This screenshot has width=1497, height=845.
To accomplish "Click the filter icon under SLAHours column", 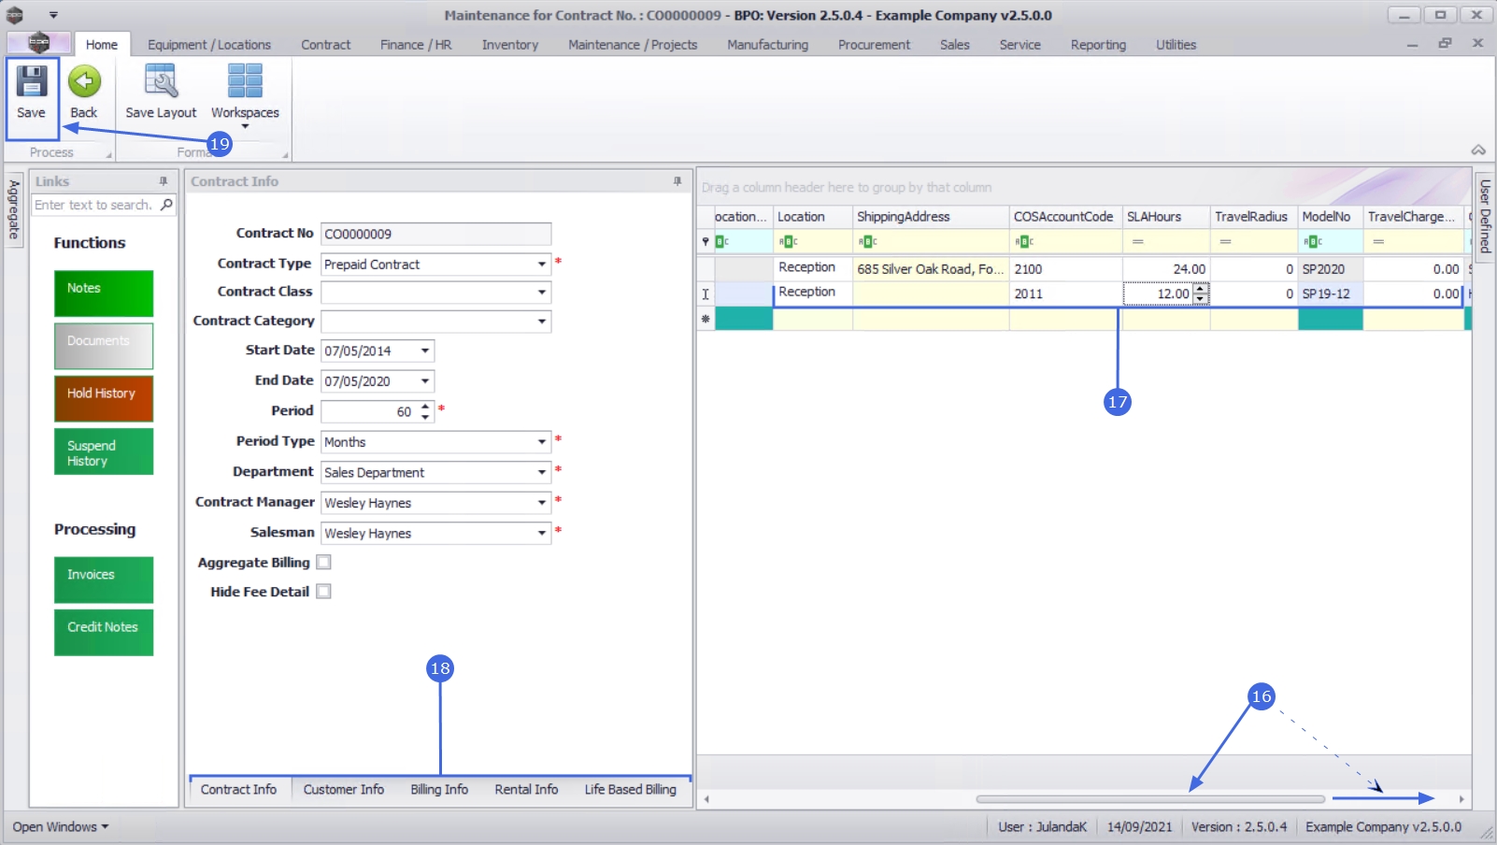I will (x=1137, y=242).
